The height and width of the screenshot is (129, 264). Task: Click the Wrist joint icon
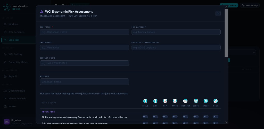205,101
